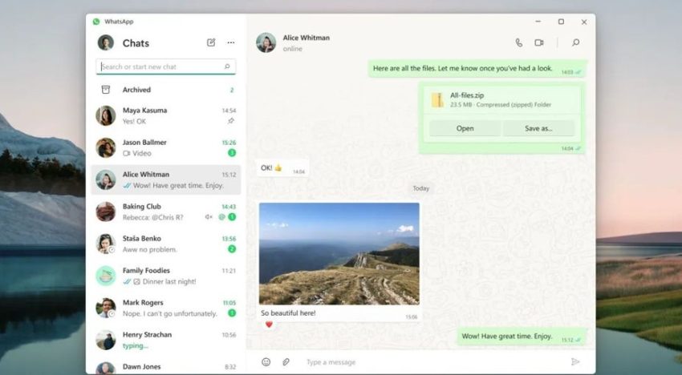Click the Today date separator label

[x=420, y=188]
